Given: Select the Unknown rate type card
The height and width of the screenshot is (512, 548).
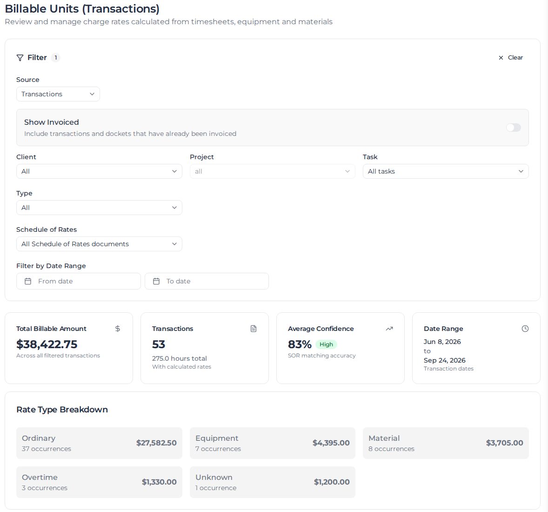Looking at the screenshot, I should tap(272, 482).
